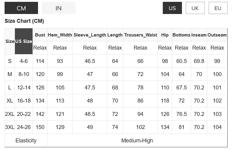Click the Elasticity row label
Viewport: 244px width, 150px height.
[x=26, y=141]
